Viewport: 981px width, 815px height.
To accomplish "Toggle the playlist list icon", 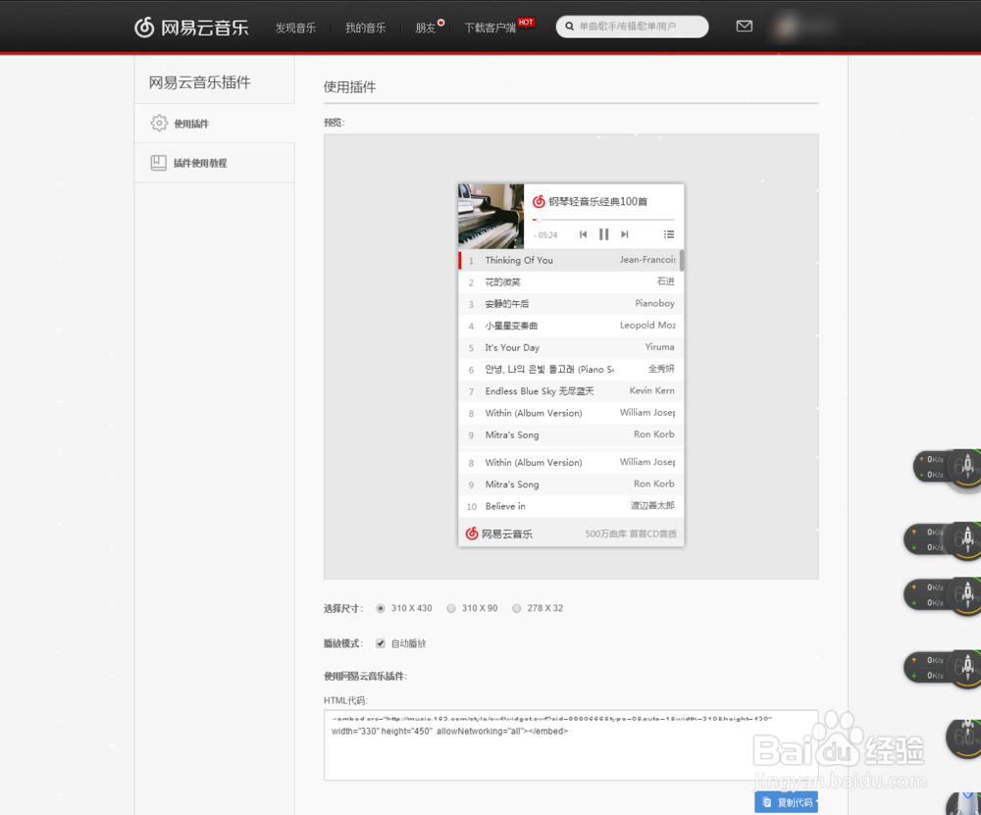I will tap(669, 234).
